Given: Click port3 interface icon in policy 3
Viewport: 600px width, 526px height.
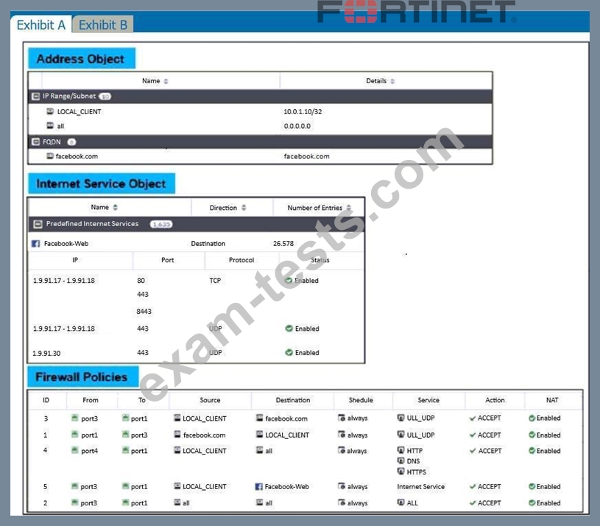Looking at the screenshot, I should (x=74, y=418).
